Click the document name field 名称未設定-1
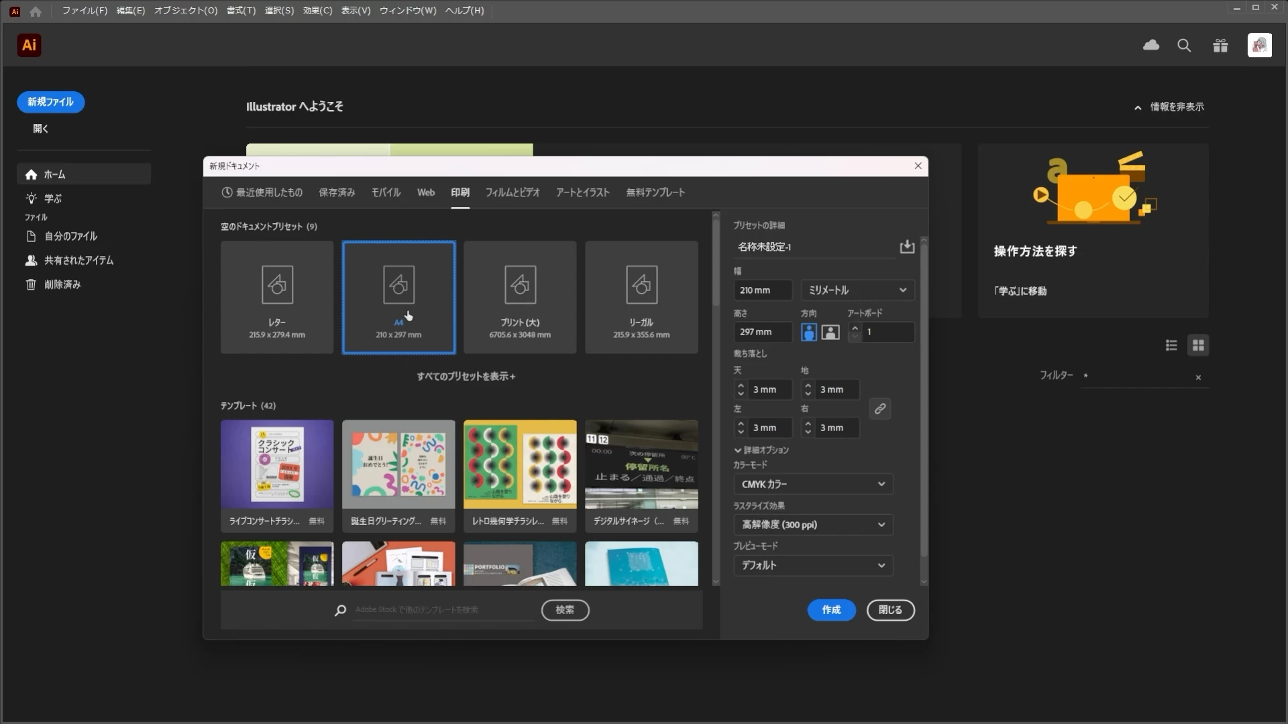This screenshot has width=1288, height=724. (x=814, y=247)
